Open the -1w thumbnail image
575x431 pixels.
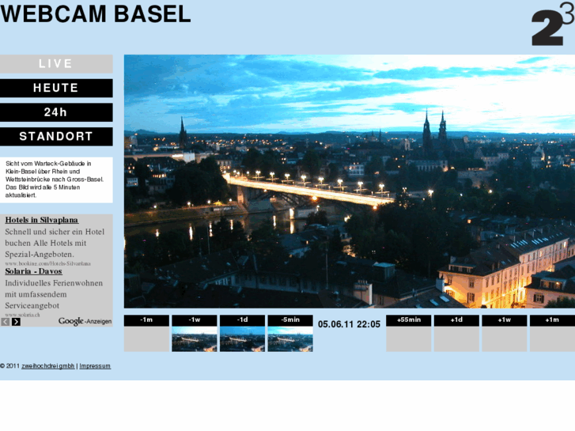point(195,339)
